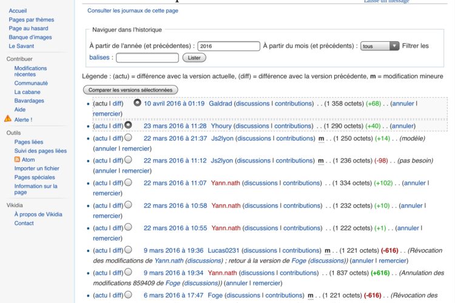Open Page au hasard in sidebar
This screenshot has width=455, height=303.
(x=29, y=28)
